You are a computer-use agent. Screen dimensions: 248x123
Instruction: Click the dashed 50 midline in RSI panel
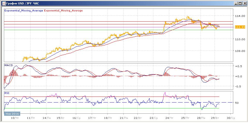click(x=119, y=102)
